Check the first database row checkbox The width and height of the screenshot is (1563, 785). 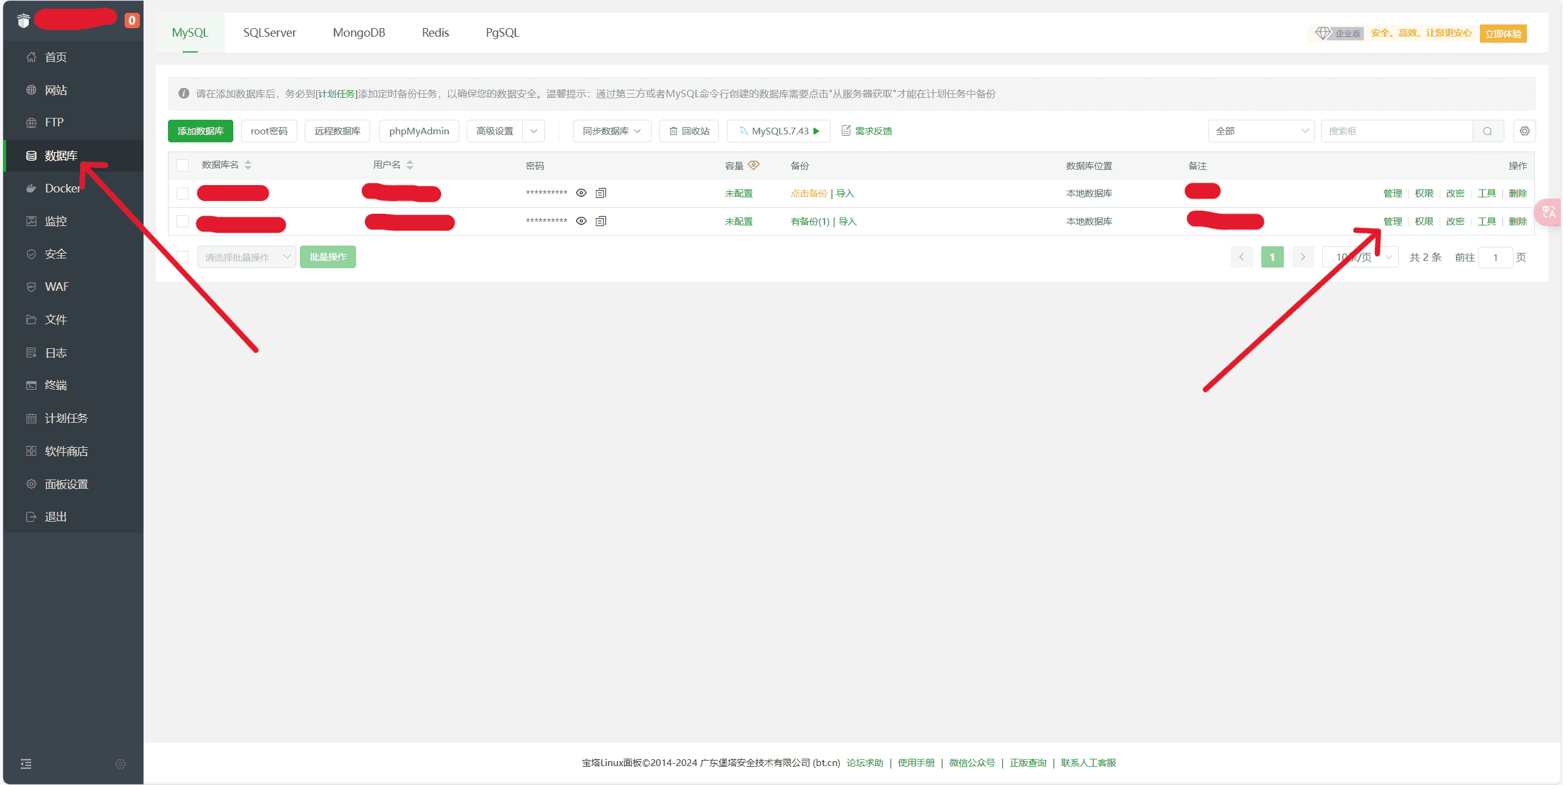pyautogui.click(x=182, y=193)
